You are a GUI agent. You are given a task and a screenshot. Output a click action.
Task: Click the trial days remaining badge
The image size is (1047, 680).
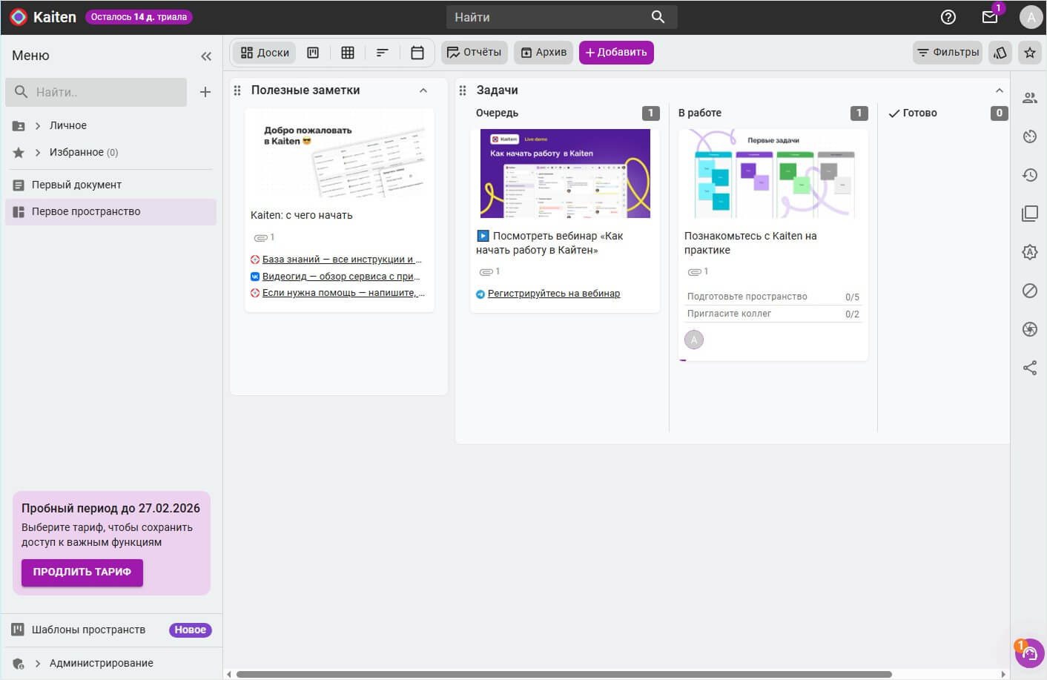pyautogui.click(x=139, y=17)
